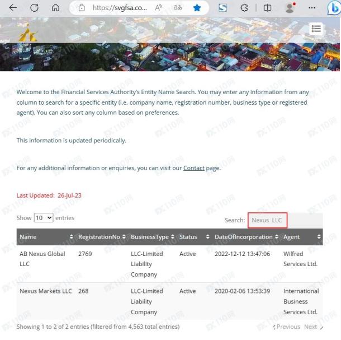This screenshot has height=340, width=341.
Task: Click the Next pagination link
Action: pos(314,327)
